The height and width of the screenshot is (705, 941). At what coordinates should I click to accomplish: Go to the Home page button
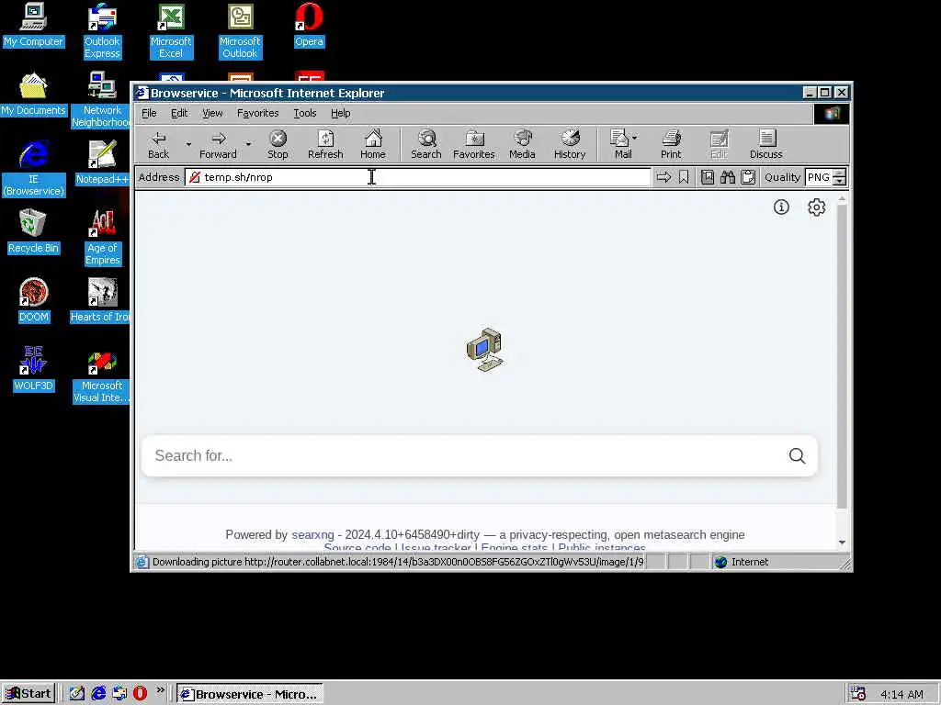coord(373,144)
